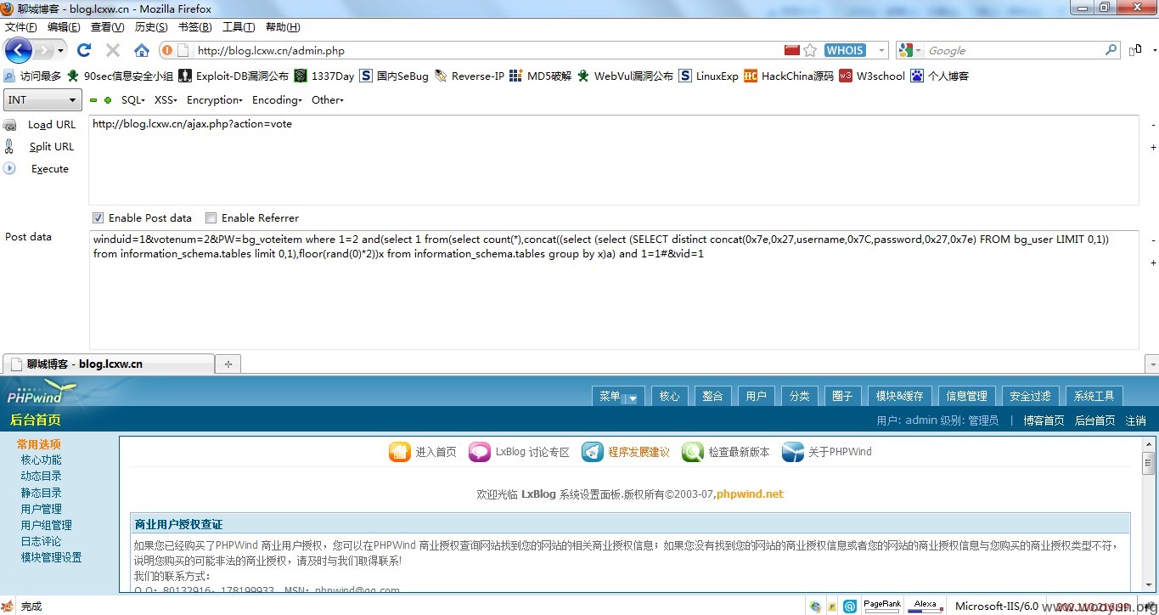The width and height of the screenshot is (1159, 615).
Task: Click the 博客首页 link
Action: click(x=1044, y=420)
